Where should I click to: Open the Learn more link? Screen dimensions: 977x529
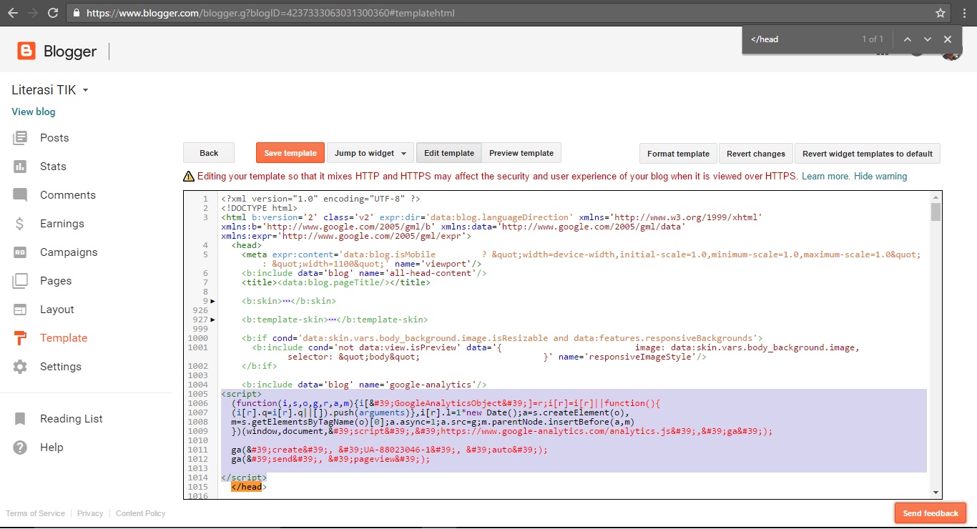826,177
